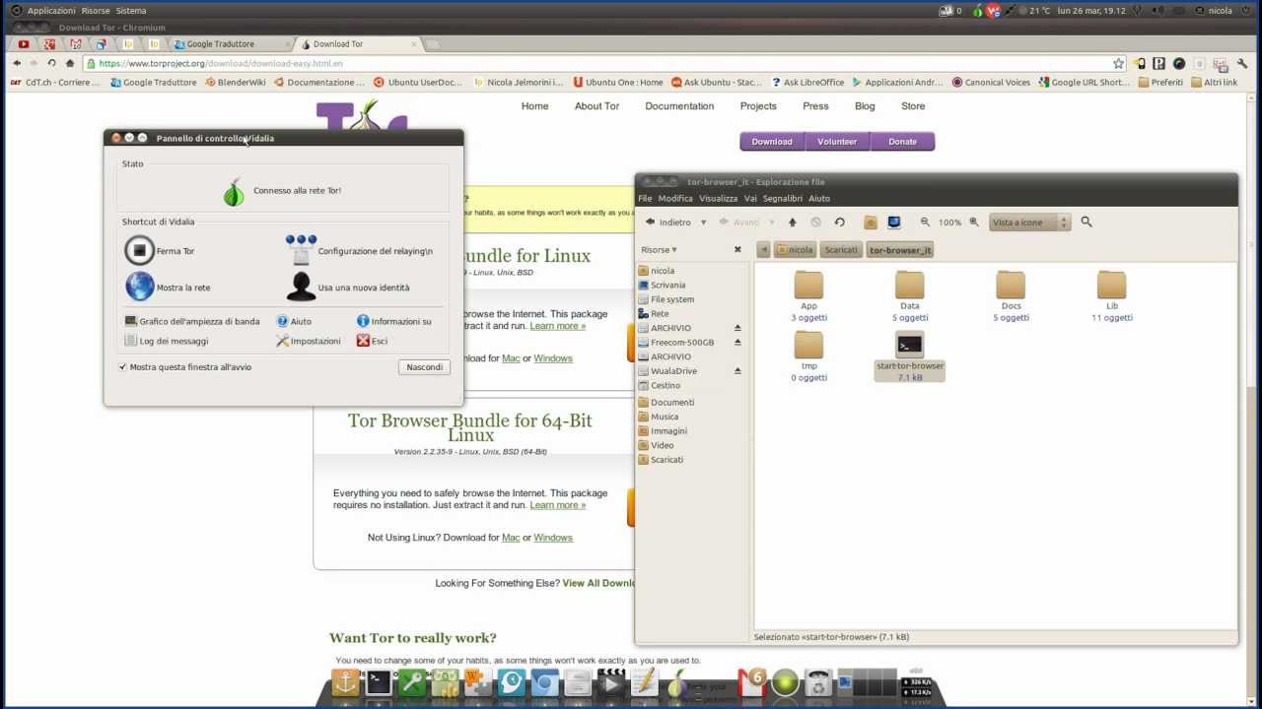This screenshot has width=1262, height=709.
Task: Click the go-up arrow in file manager toolbar
Action: [792, 223]
